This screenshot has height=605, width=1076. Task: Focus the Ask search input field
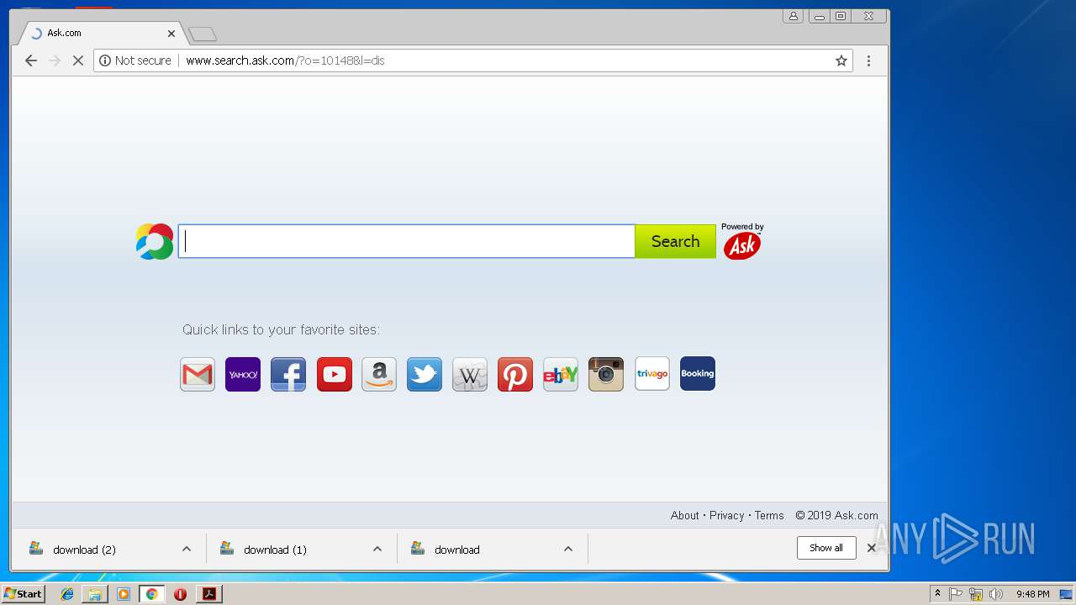(x=406, y=241)
